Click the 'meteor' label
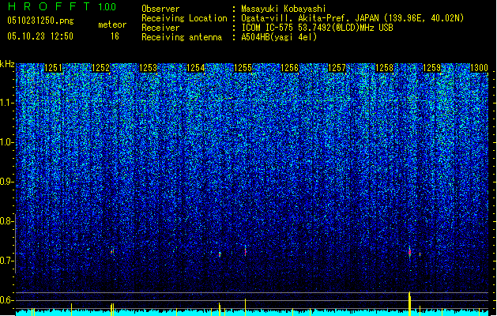 tap(112, 24)
